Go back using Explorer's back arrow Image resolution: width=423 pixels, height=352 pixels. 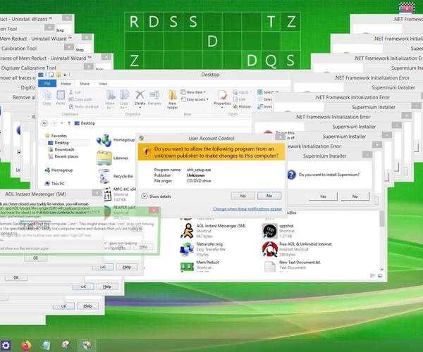[x=45, y=123]
